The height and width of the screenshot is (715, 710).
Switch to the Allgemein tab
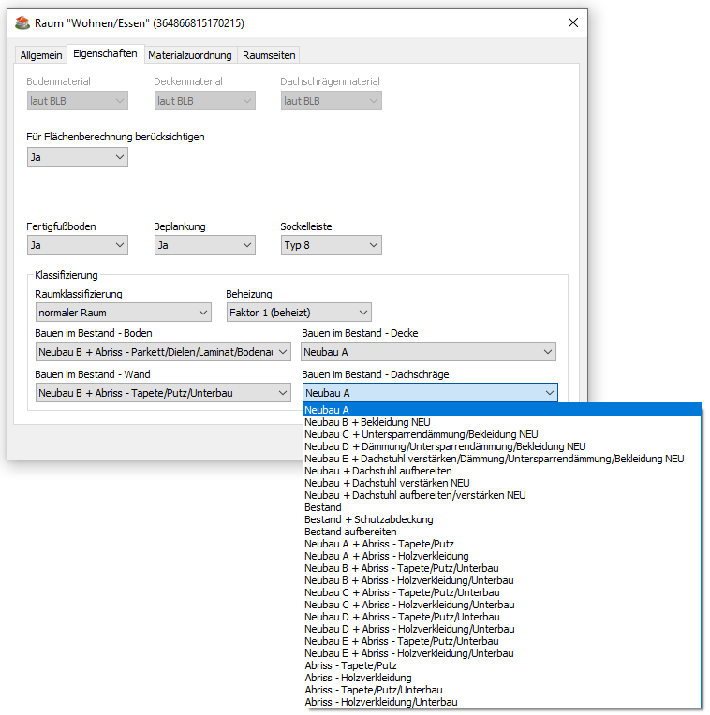coord(41,55)
